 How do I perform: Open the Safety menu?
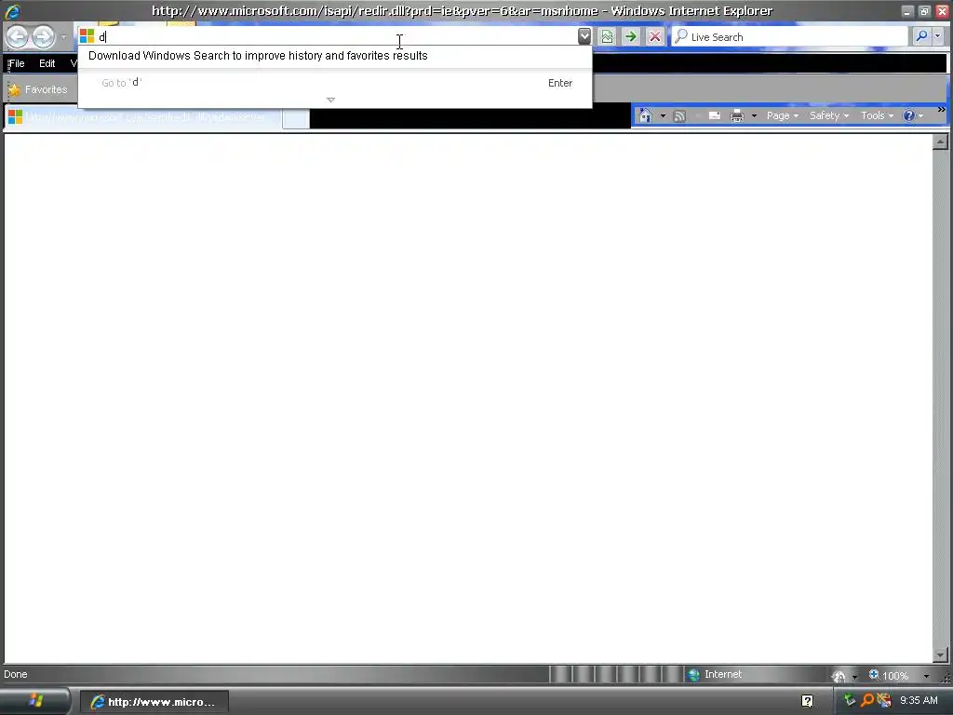coord(829,115)
